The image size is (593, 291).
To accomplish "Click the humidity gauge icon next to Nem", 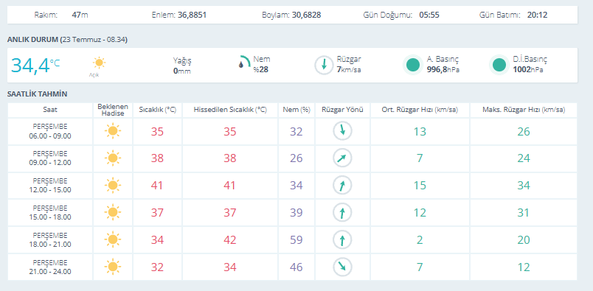I will [244, 62].
